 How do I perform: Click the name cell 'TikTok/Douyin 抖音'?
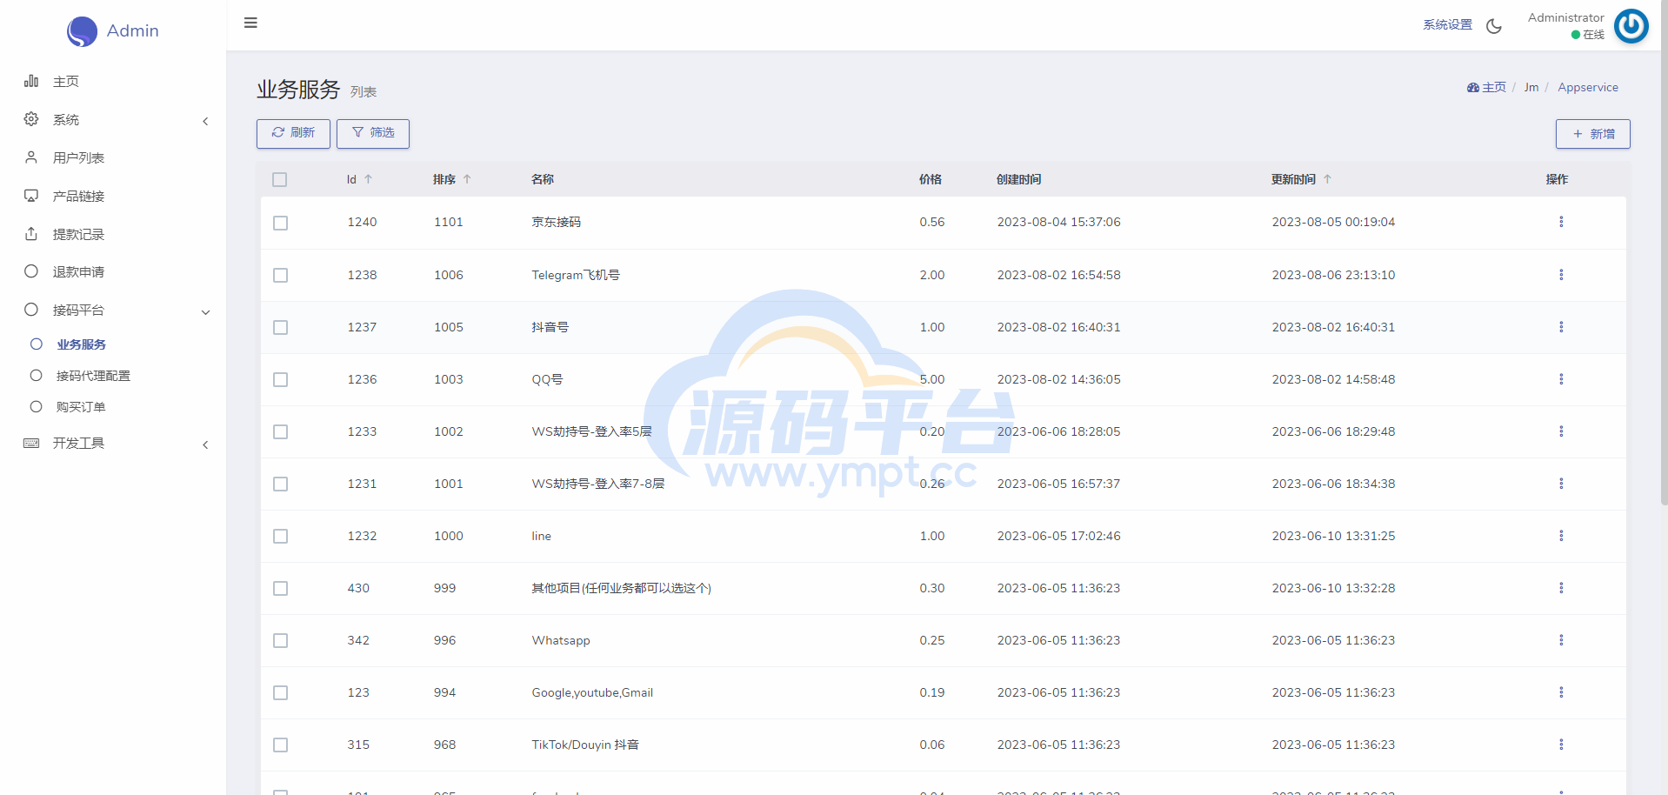(585, 745)
